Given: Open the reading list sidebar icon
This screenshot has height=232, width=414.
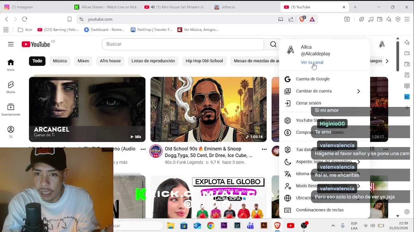Looking at the screenshot, I should coord(407,86).
